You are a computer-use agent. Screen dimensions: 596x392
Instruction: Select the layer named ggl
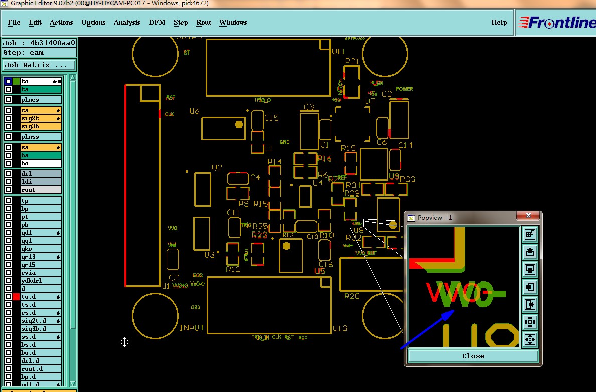point(41,241)
